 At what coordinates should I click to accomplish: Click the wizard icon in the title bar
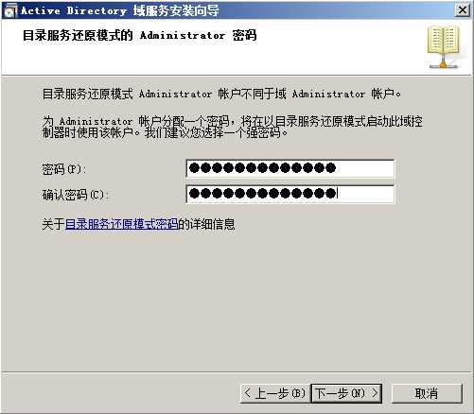[x=10, y=10]
